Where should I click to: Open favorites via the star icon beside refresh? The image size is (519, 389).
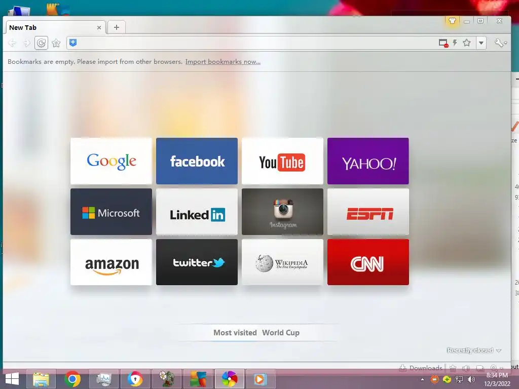56,43
